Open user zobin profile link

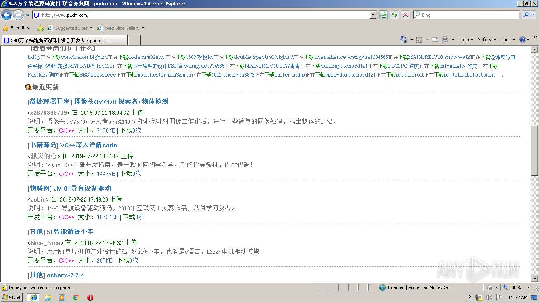pos(38,199)
